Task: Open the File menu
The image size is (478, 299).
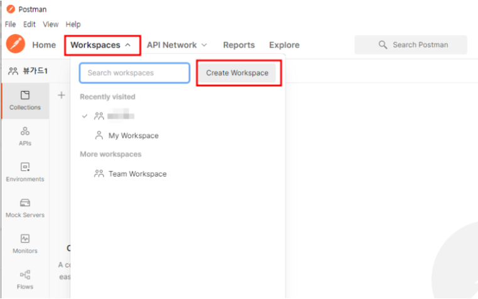Action: coord(11,24)
